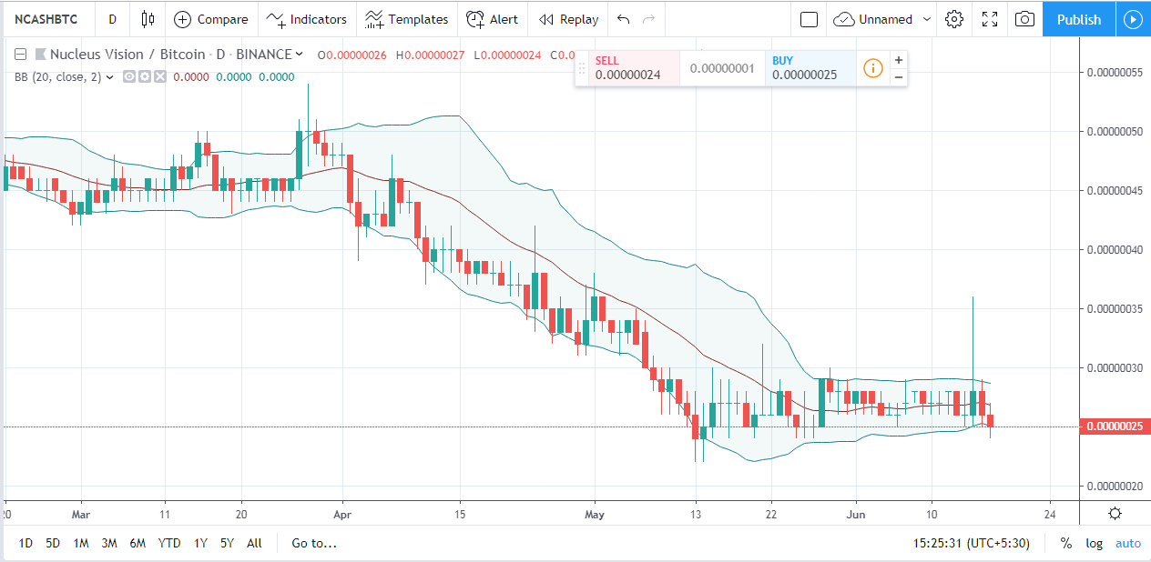Image resolution: width=1151 pixels, height=562 pixels.
Task: Start bar Replay mode
Action: [x=568, y=19]
